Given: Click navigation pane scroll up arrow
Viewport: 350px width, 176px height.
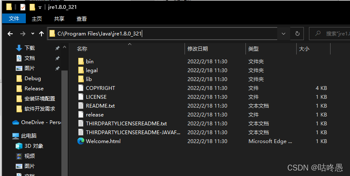Looking at the screenshot, I should pos(64,47).
